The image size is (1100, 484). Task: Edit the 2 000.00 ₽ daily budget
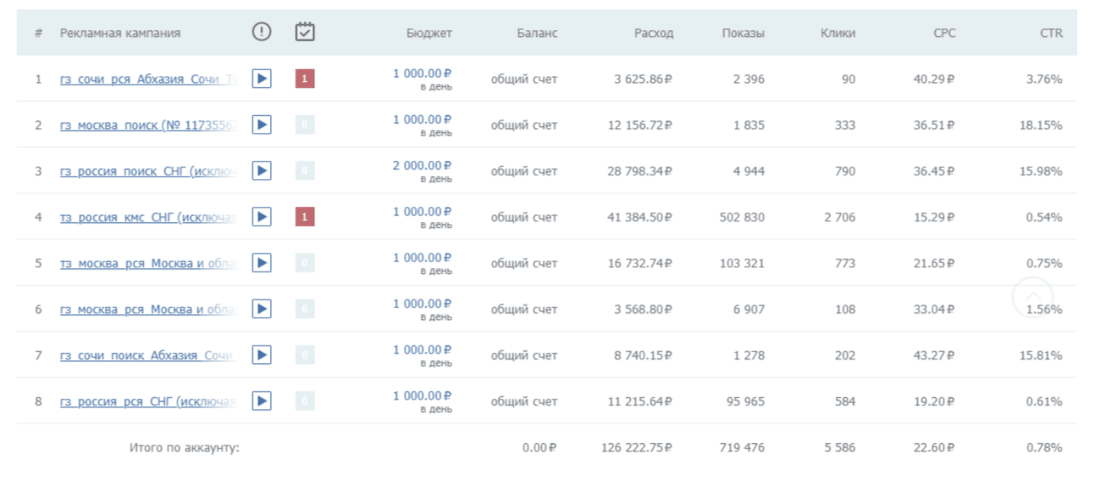click(x=422, y=165)
